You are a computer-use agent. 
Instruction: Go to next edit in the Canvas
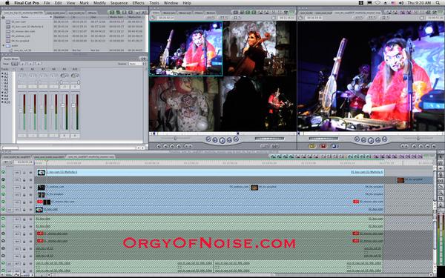coord(384,139)
